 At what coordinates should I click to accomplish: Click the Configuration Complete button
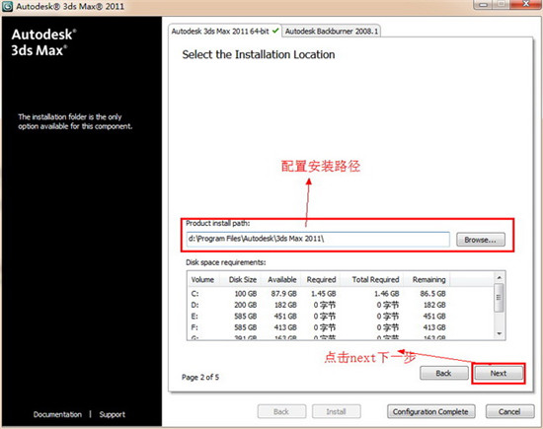[x=430, y=411]
